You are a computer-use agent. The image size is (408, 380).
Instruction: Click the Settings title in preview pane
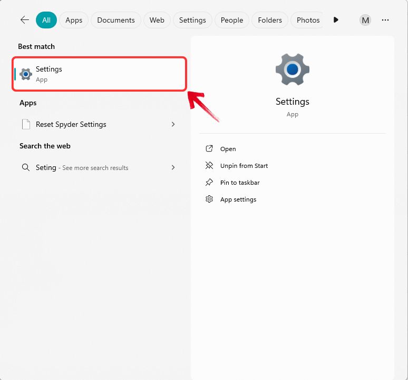293,102
